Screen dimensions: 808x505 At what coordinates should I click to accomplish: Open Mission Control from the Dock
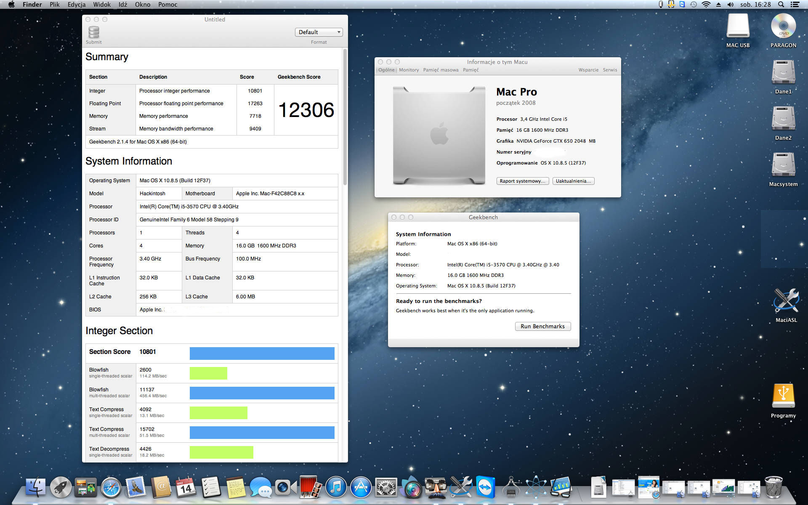(x=86, y=487)
